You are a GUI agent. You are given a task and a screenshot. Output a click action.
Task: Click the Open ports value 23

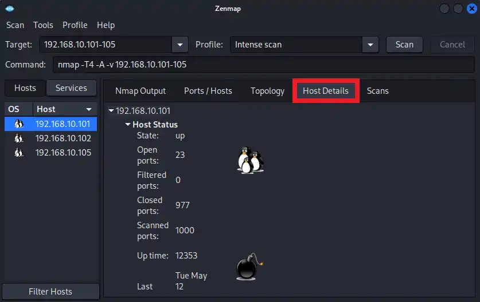pyautogui.click(x=180, y=155)
